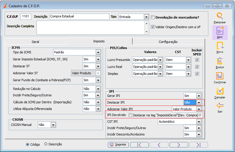Click the Confirmar save icon

tap(220, 76)
